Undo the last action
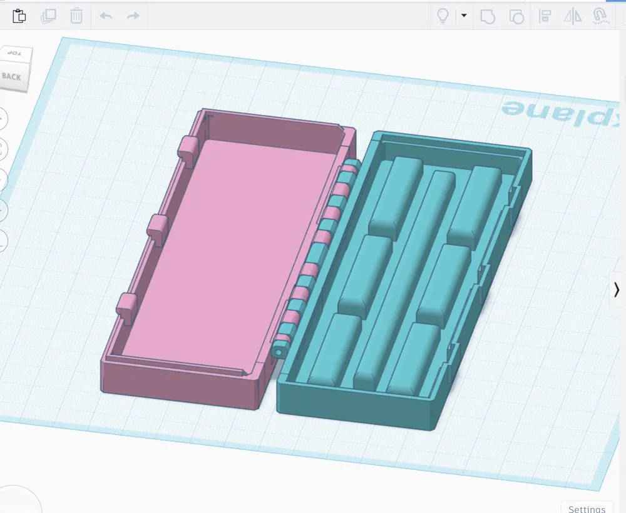This screenshot has height=513, width=626. click(x=106, y=16)
